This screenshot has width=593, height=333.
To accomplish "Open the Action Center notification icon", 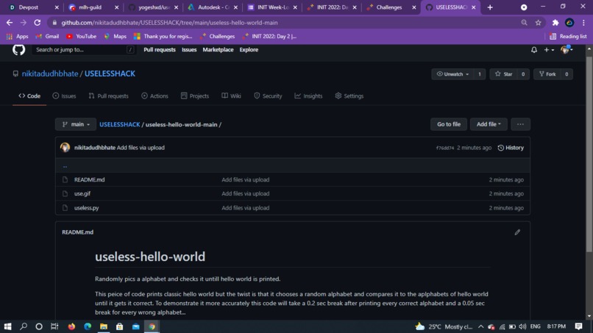I will pyautogui.click(x=578, y=326).
